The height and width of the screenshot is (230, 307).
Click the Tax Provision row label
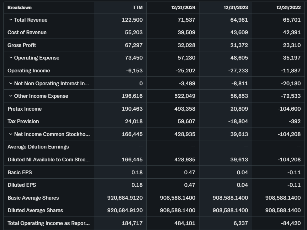(23, 121)
